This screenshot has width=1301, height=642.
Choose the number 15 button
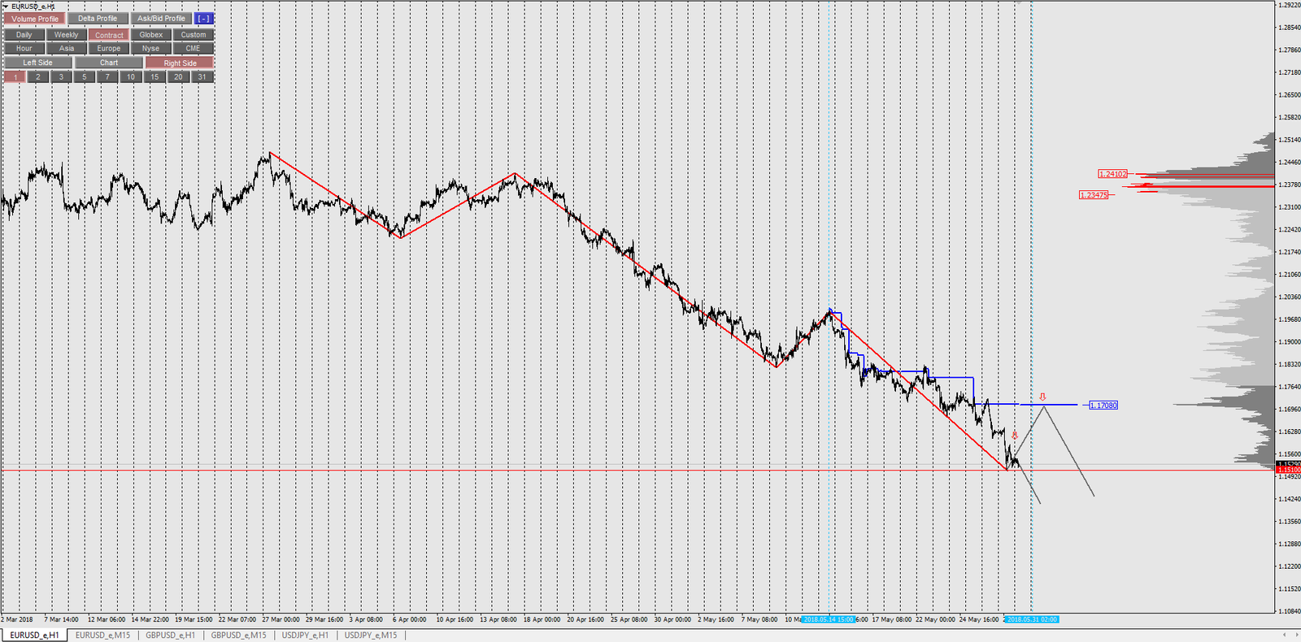[154, 77]
